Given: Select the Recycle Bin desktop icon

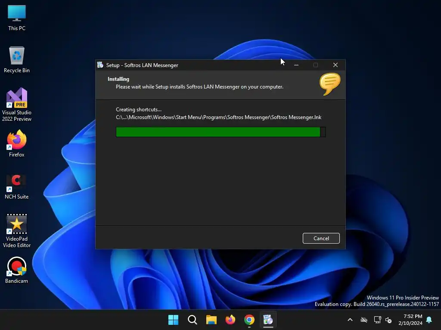Looking at the screenshot, I should pyautogui.click(x=17, y=60).
